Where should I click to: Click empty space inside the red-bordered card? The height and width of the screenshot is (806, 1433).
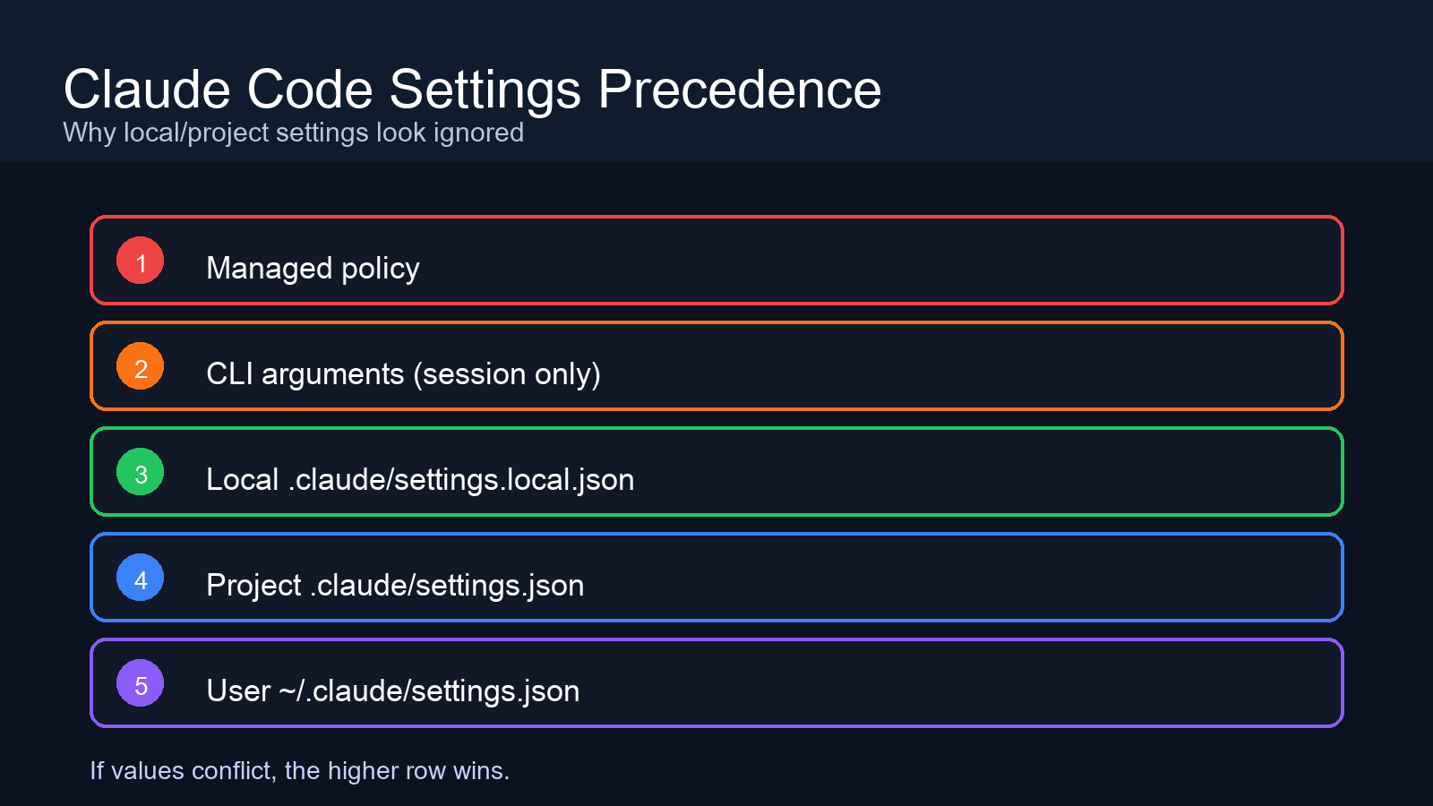click(x=896, y=261)
